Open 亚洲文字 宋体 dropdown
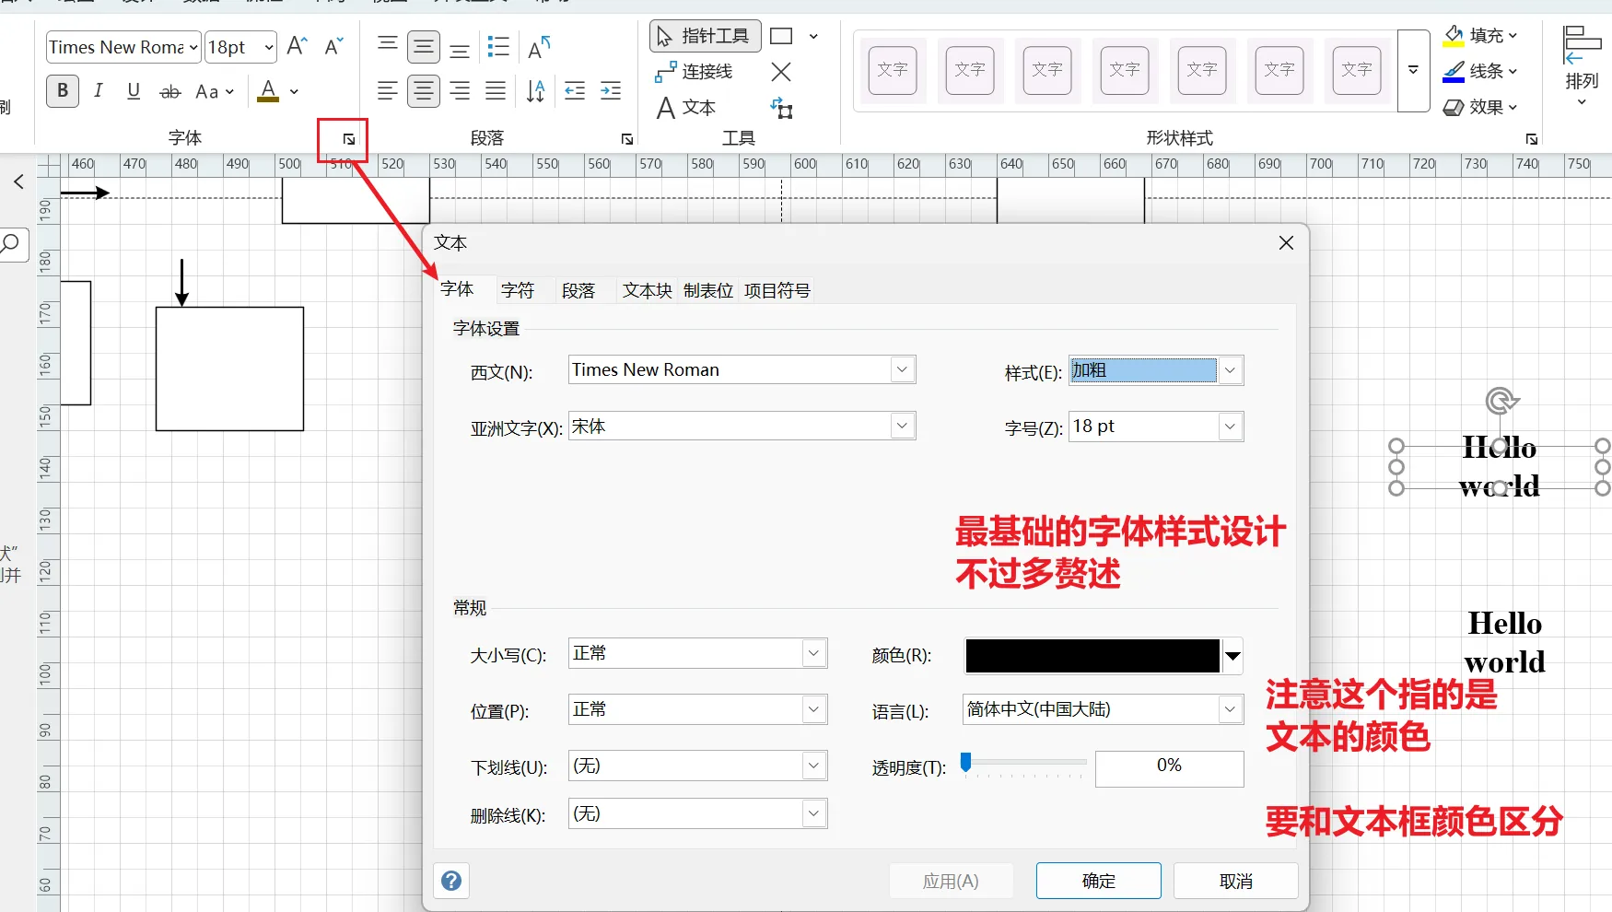 coord(902,426)
